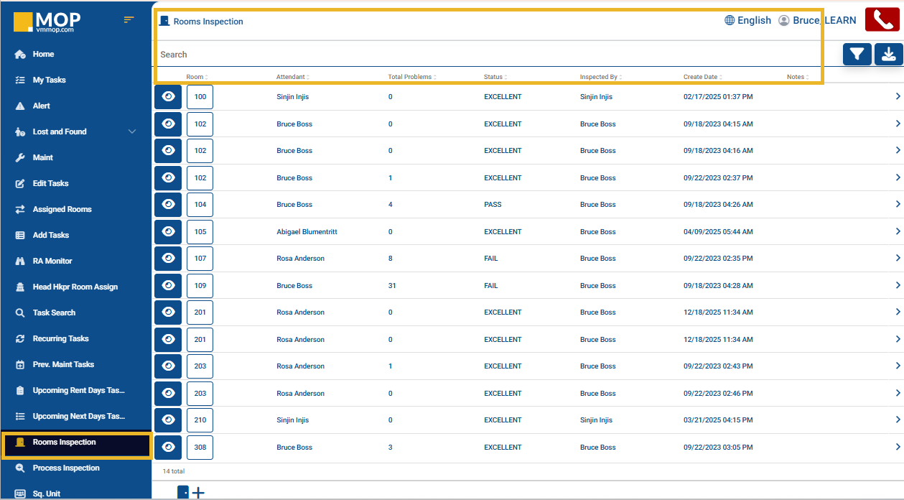Click room number 210 button

click(200, 420)
